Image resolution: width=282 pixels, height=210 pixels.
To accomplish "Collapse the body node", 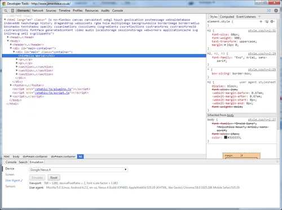I will 8,41.
